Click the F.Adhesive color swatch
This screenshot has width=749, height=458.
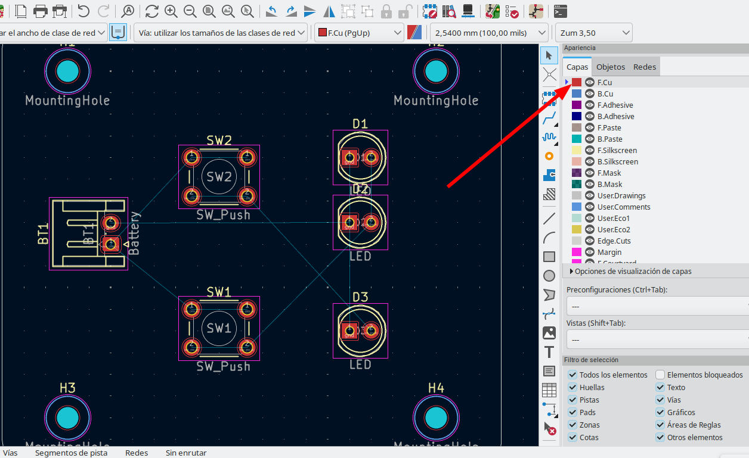pyautogui.click(x=577, y=105)
